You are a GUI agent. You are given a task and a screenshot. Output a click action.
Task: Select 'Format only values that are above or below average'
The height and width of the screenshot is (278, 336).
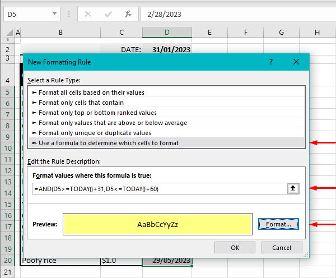click(166, 123)
